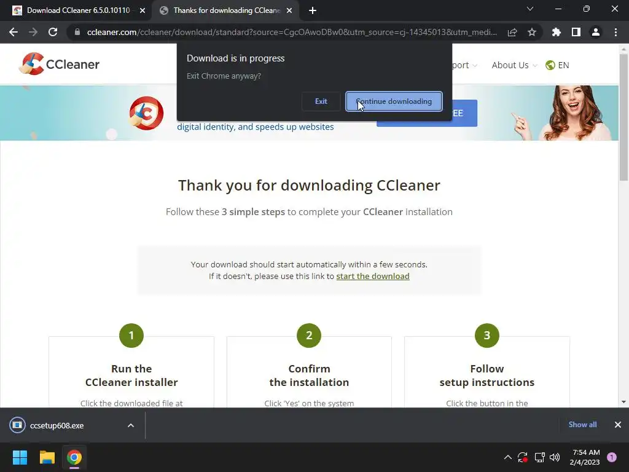Open the ccsetup608.exe download item
Screen dimensions: 629x472
[57, 425]
